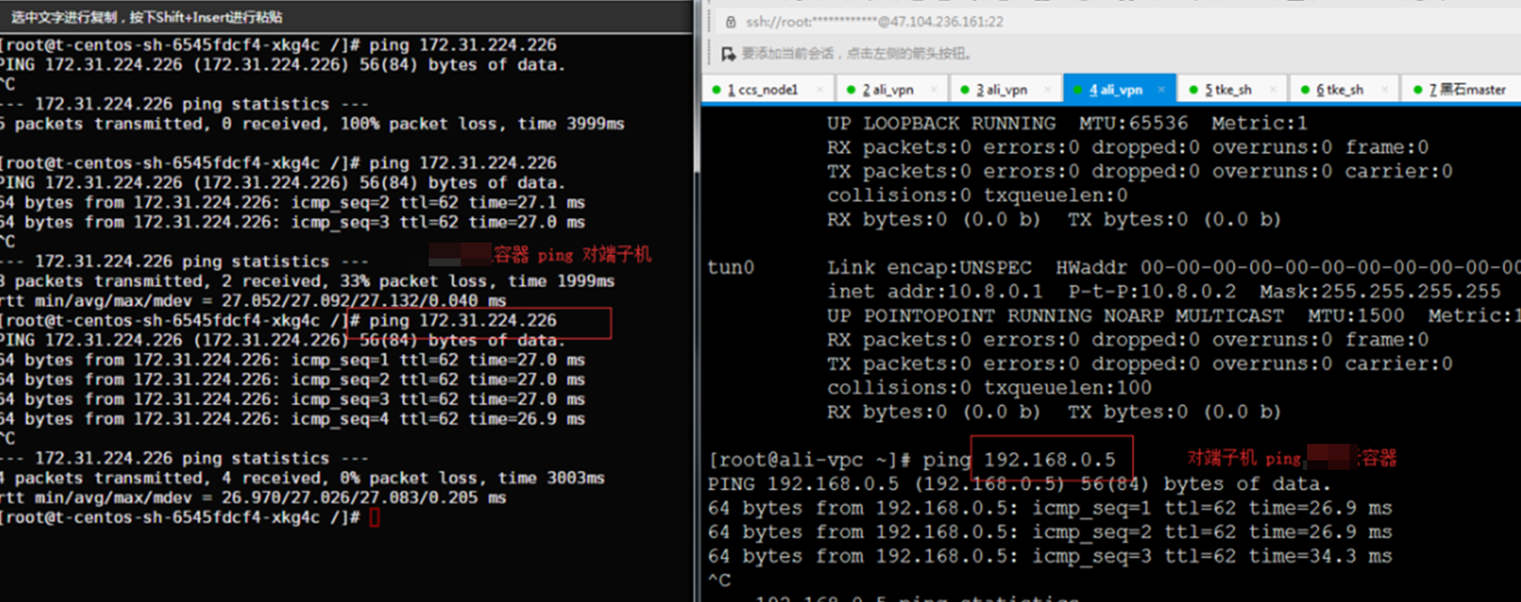Click the boxed 192.168.0.5 address text
The height and width of the screenshot is (602, 1521).
click(x=1050, y=459)
